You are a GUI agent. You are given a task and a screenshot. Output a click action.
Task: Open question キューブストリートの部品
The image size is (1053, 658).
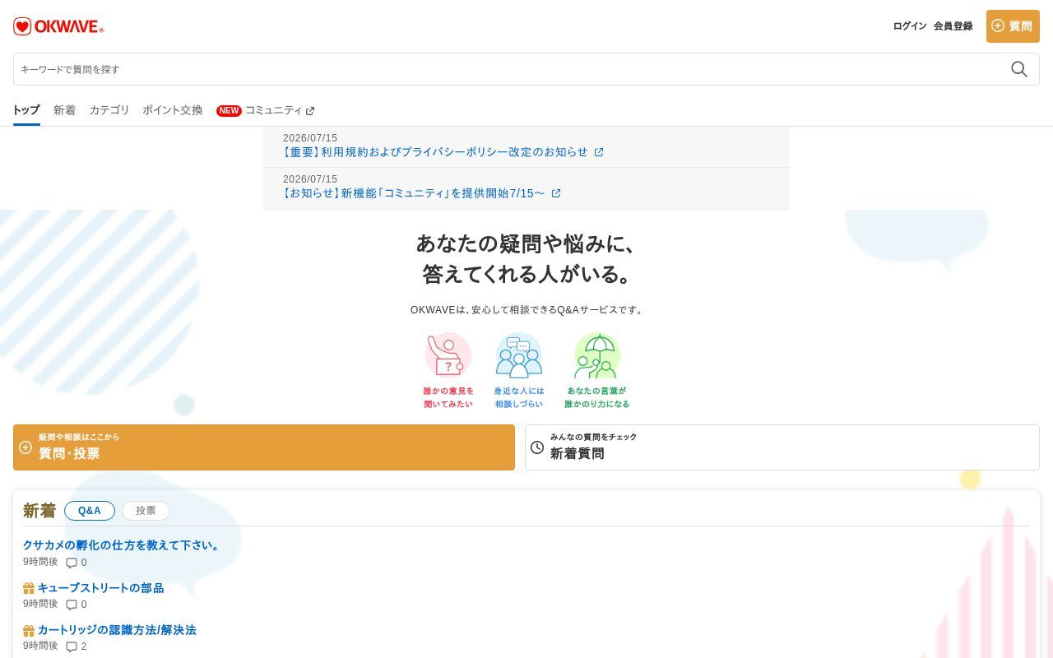[100, 588]
